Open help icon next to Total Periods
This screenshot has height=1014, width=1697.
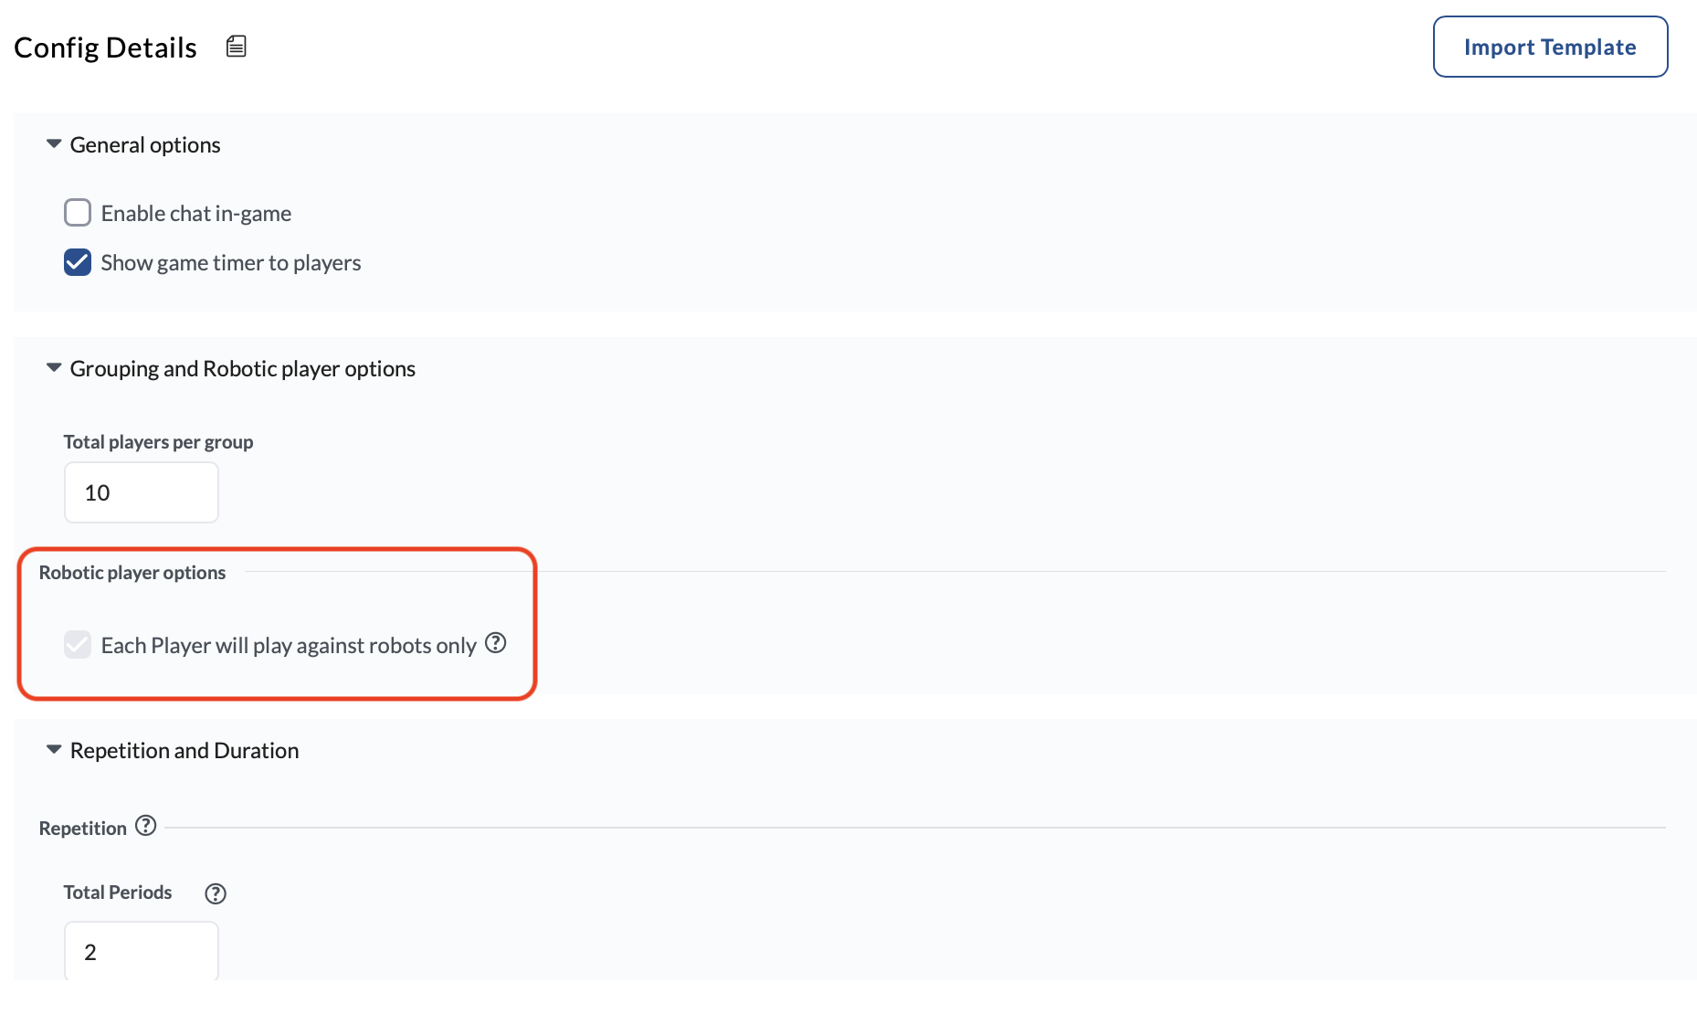click(216, 893)
